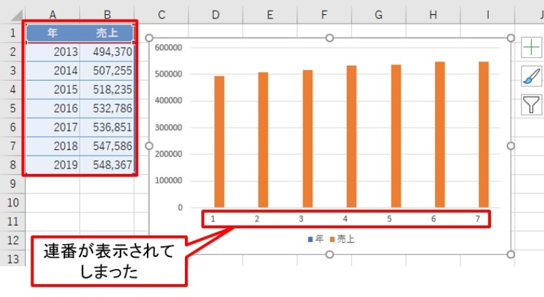The height and width of the screenshot is (297, 544).
Task: Open the Chart Styles paintbrush icon
Action: click(x=531, y=76)
